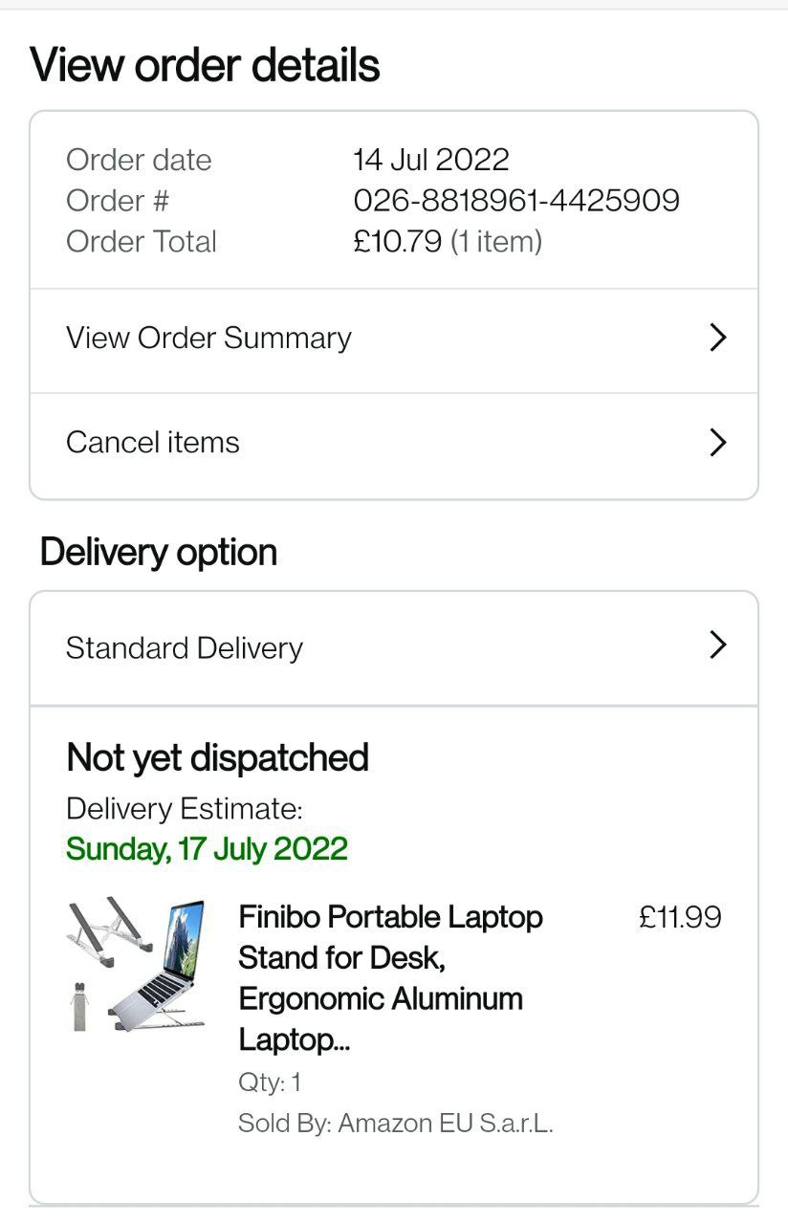
Task: Click the order date 14 Jul 2022
Action: (x=431, y=160)
